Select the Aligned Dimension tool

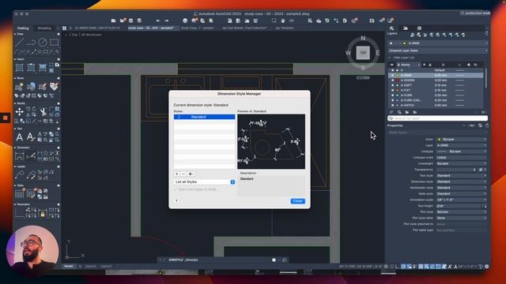pos(31,156)
